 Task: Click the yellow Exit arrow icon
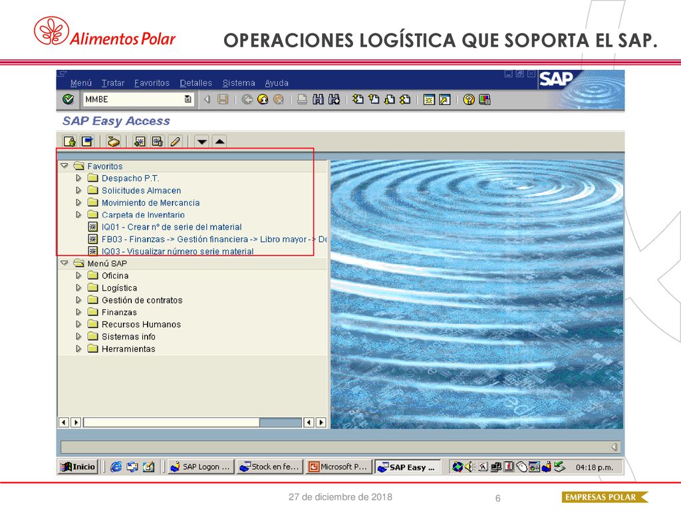pos(263,100)
